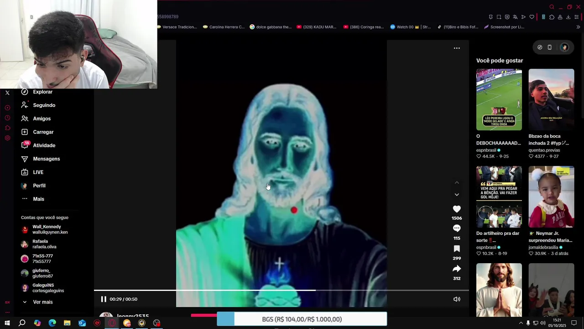Show hidden system tray icons
Image resolution: width=584 pixels, height=329 pixels.
[x=521, y=323]
